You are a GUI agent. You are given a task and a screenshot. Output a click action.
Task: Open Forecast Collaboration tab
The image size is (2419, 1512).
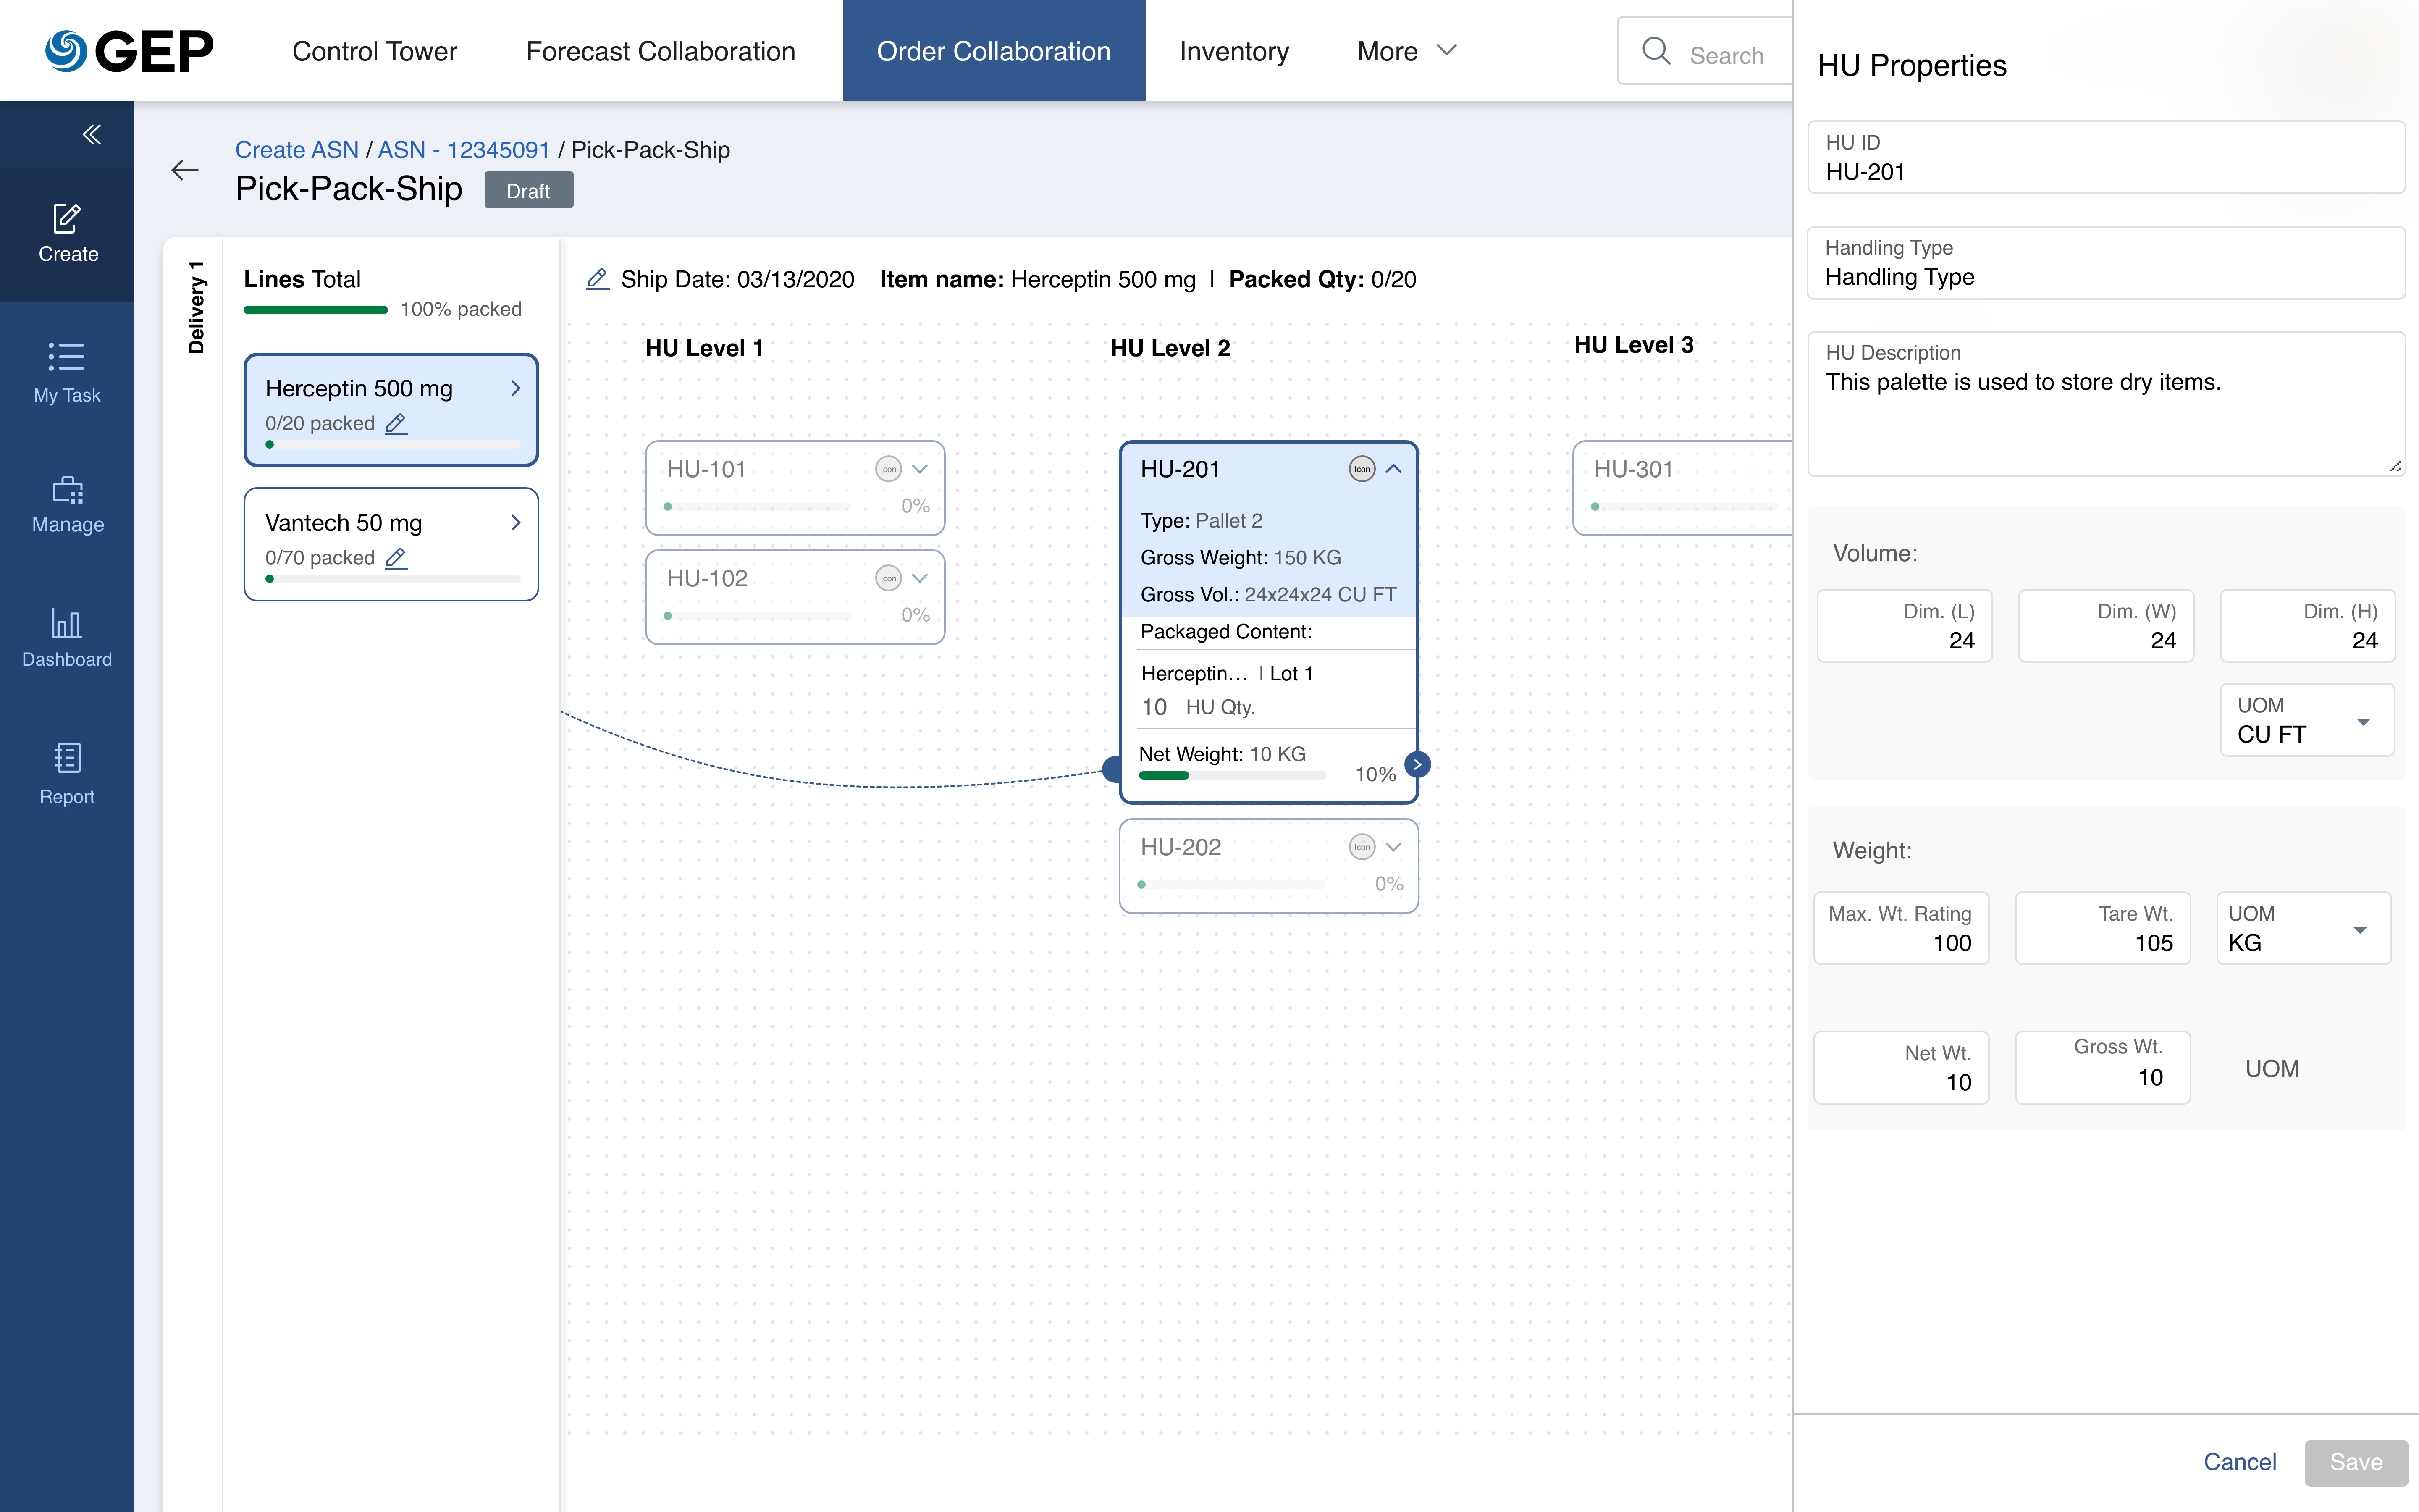661,51
